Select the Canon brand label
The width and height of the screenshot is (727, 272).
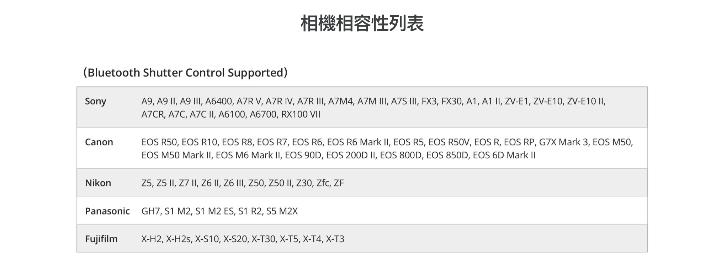[x=99, y=142]
